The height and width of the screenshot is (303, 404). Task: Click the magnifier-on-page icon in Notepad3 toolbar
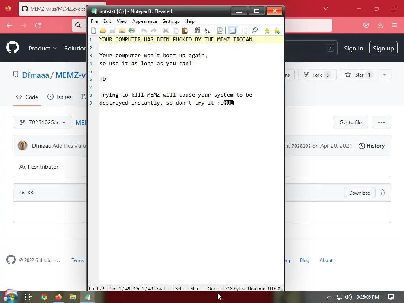(x=220, y=30)
